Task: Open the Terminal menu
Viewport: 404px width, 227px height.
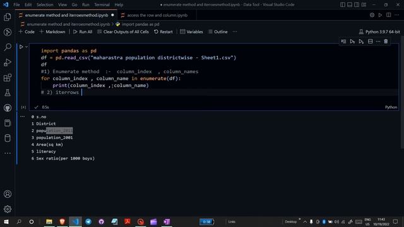Action: click(102, 4)
